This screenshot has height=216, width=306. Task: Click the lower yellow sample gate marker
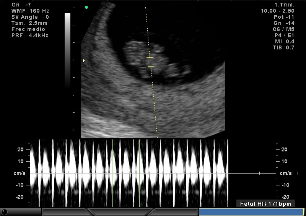pos(151,67)
